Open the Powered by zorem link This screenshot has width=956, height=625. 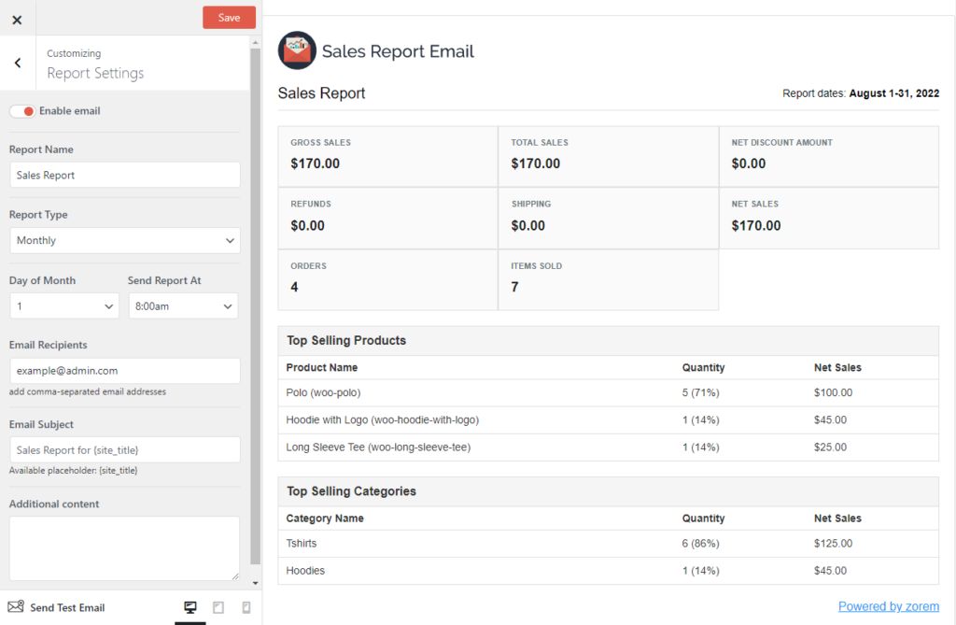[x=889, y=606]
